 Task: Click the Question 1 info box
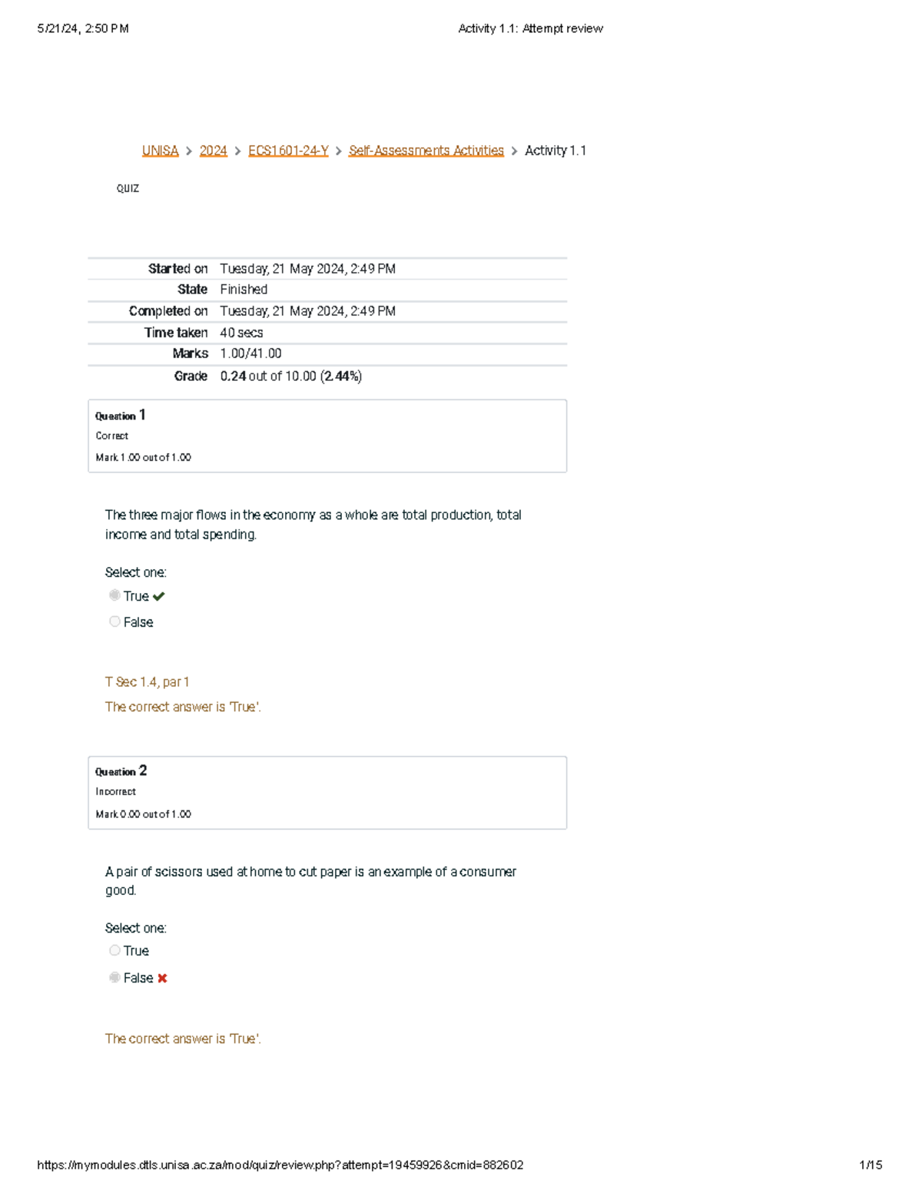pyautogui.click(x=327, y=436)
